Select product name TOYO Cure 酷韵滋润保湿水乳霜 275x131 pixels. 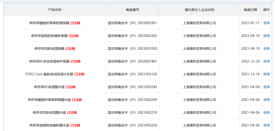[x=49, y=74]
